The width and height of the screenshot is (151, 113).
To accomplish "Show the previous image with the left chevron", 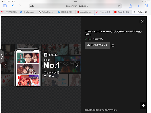I will coord(6,65).
